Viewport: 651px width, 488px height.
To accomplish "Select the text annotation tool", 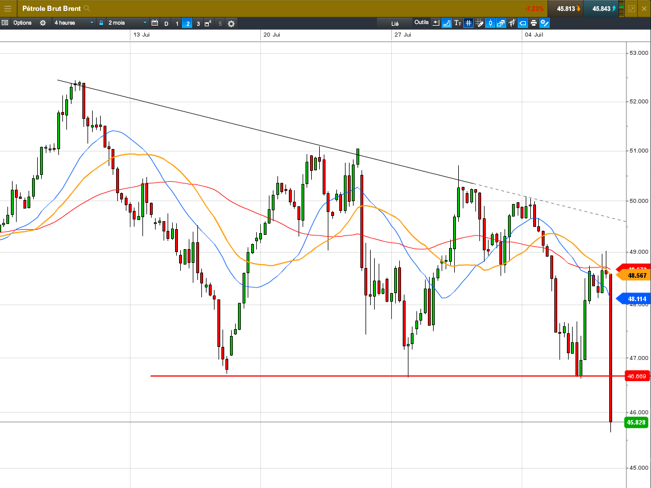I will [x=458, y=23].
